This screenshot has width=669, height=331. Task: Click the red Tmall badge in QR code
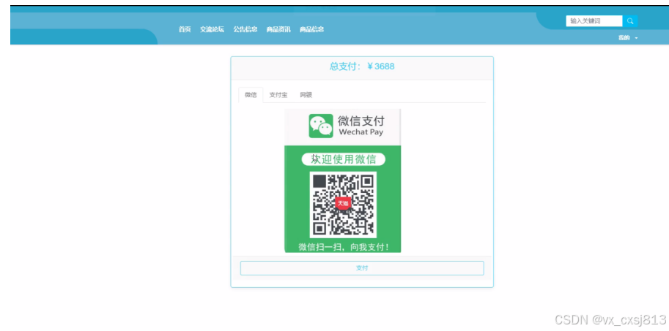[343, 203]
